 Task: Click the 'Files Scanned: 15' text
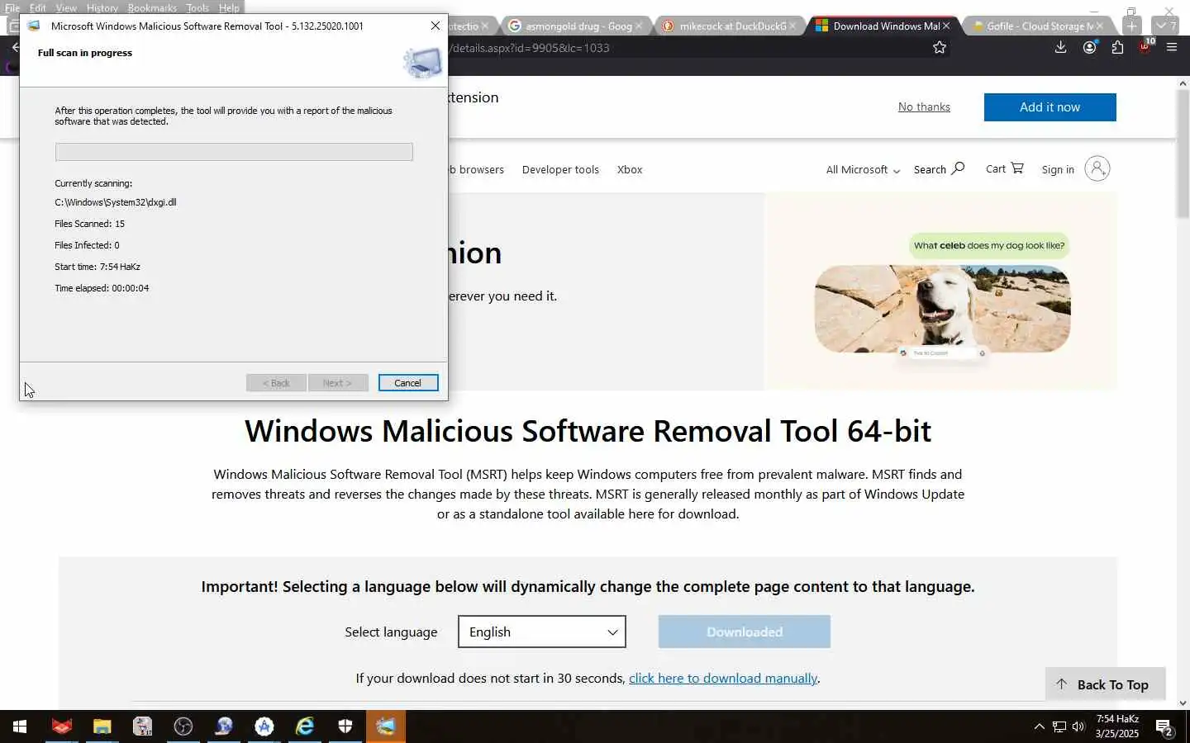pos(90,224)
